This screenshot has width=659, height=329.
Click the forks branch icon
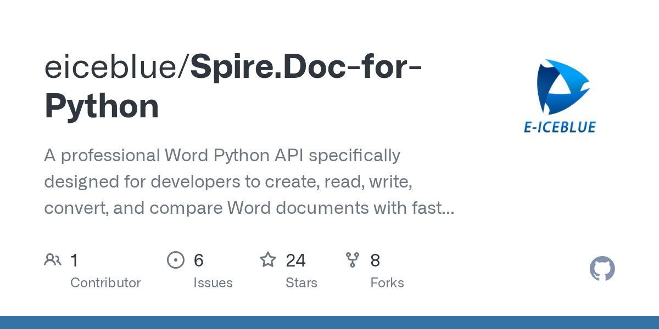[x=352, y=260]
